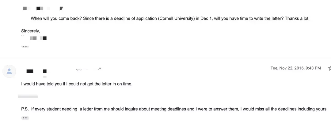The width and height of the screenshot is (331, 123).
Task: Click the blurred signature line in the reply
Action: [x=28, y=96]
